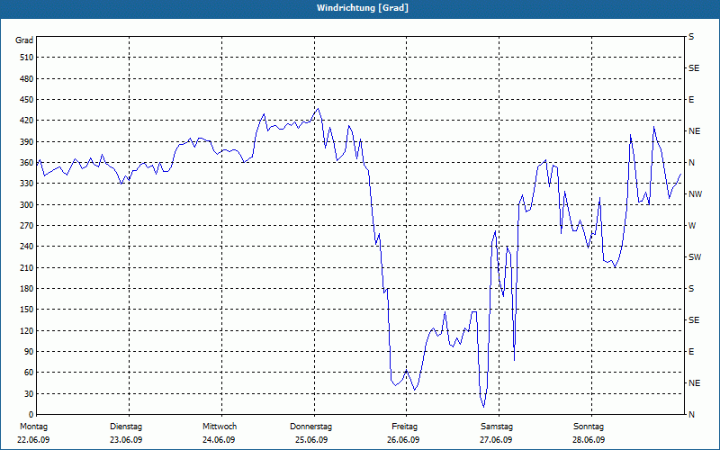Select the date 25.06.09
720x450 pixels.
click(x=311, y=440)
